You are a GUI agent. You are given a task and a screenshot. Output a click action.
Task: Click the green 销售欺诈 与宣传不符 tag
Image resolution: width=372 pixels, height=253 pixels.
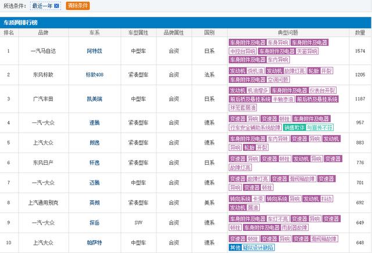tap(308, 128)
